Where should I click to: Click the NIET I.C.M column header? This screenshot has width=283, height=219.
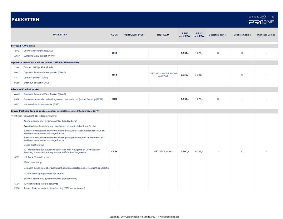point(163,35)
